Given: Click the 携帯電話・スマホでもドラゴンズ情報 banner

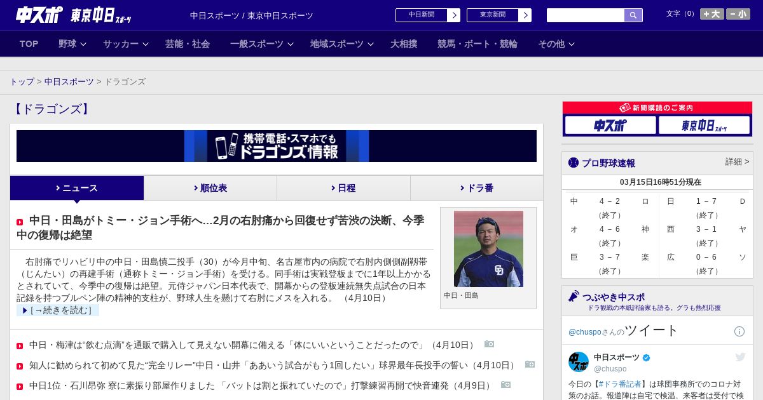Looking at the screenshot, I should click(x=277, y=146).
